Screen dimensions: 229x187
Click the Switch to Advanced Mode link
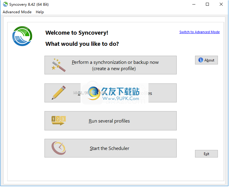point(199,32)
